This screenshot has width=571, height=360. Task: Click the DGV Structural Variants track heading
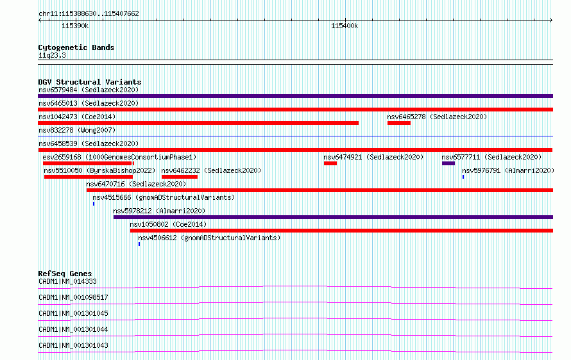click(90, 82)
